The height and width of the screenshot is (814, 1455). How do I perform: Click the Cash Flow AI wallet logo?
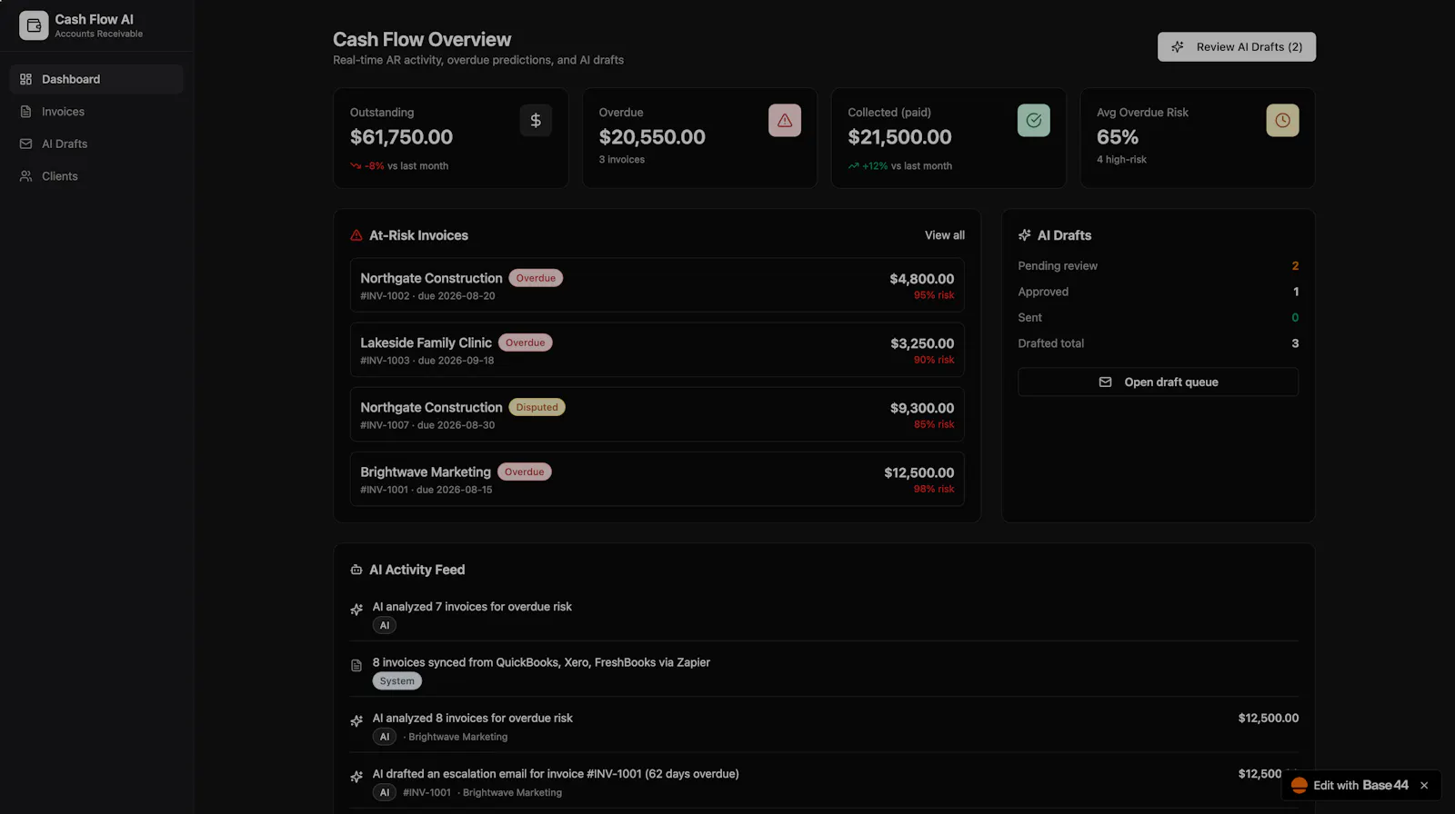pos(34,25)
